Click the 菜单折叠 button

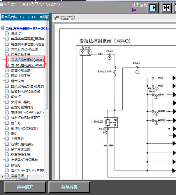[69, 187]
